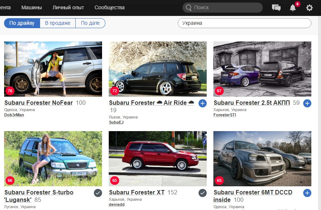Screen dimensions: 321x210
Task: Click the 59 count beside Forester 2.5t АКПП
Action: (x=296, y=103)
